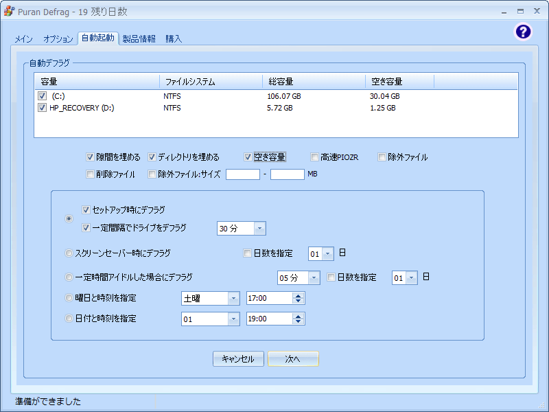Maximize the Puran Defrag window
This screenshot has width=549, height=412.
520,12
